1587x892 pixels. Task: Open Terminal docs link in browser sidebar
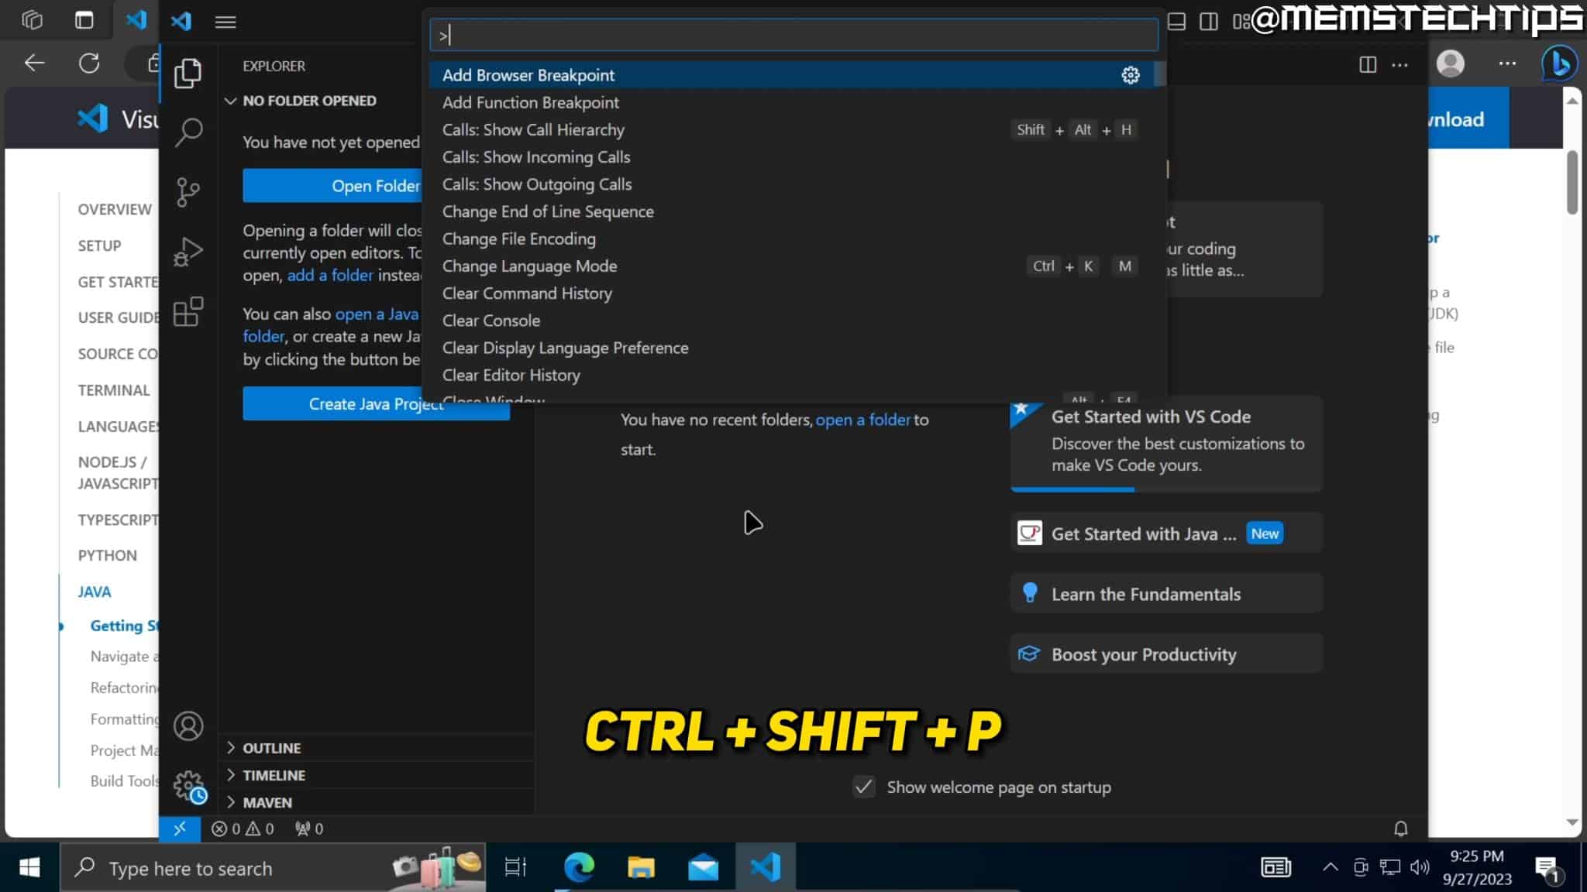pos(114,390)
